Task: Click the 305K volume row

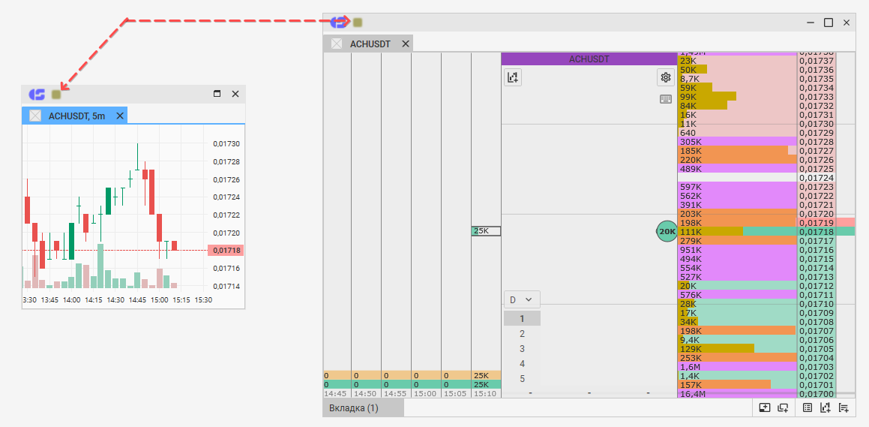Action: pyautogui.click(x=737, y=142)
